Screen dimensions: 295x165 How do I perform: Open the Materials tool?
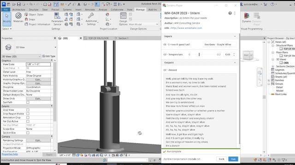[x=18, y=17]
